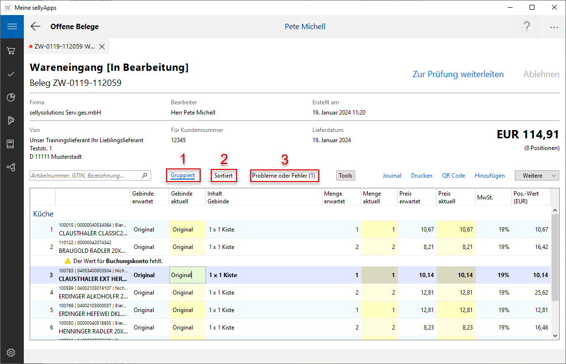
Task: Click the shopping cart sidebar icon
Action: [12, 50]
